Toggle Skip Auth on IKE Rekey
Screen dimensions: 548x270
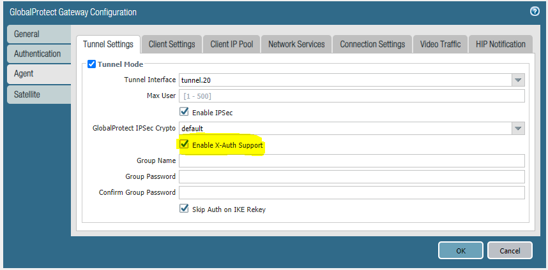coord(184,209)
